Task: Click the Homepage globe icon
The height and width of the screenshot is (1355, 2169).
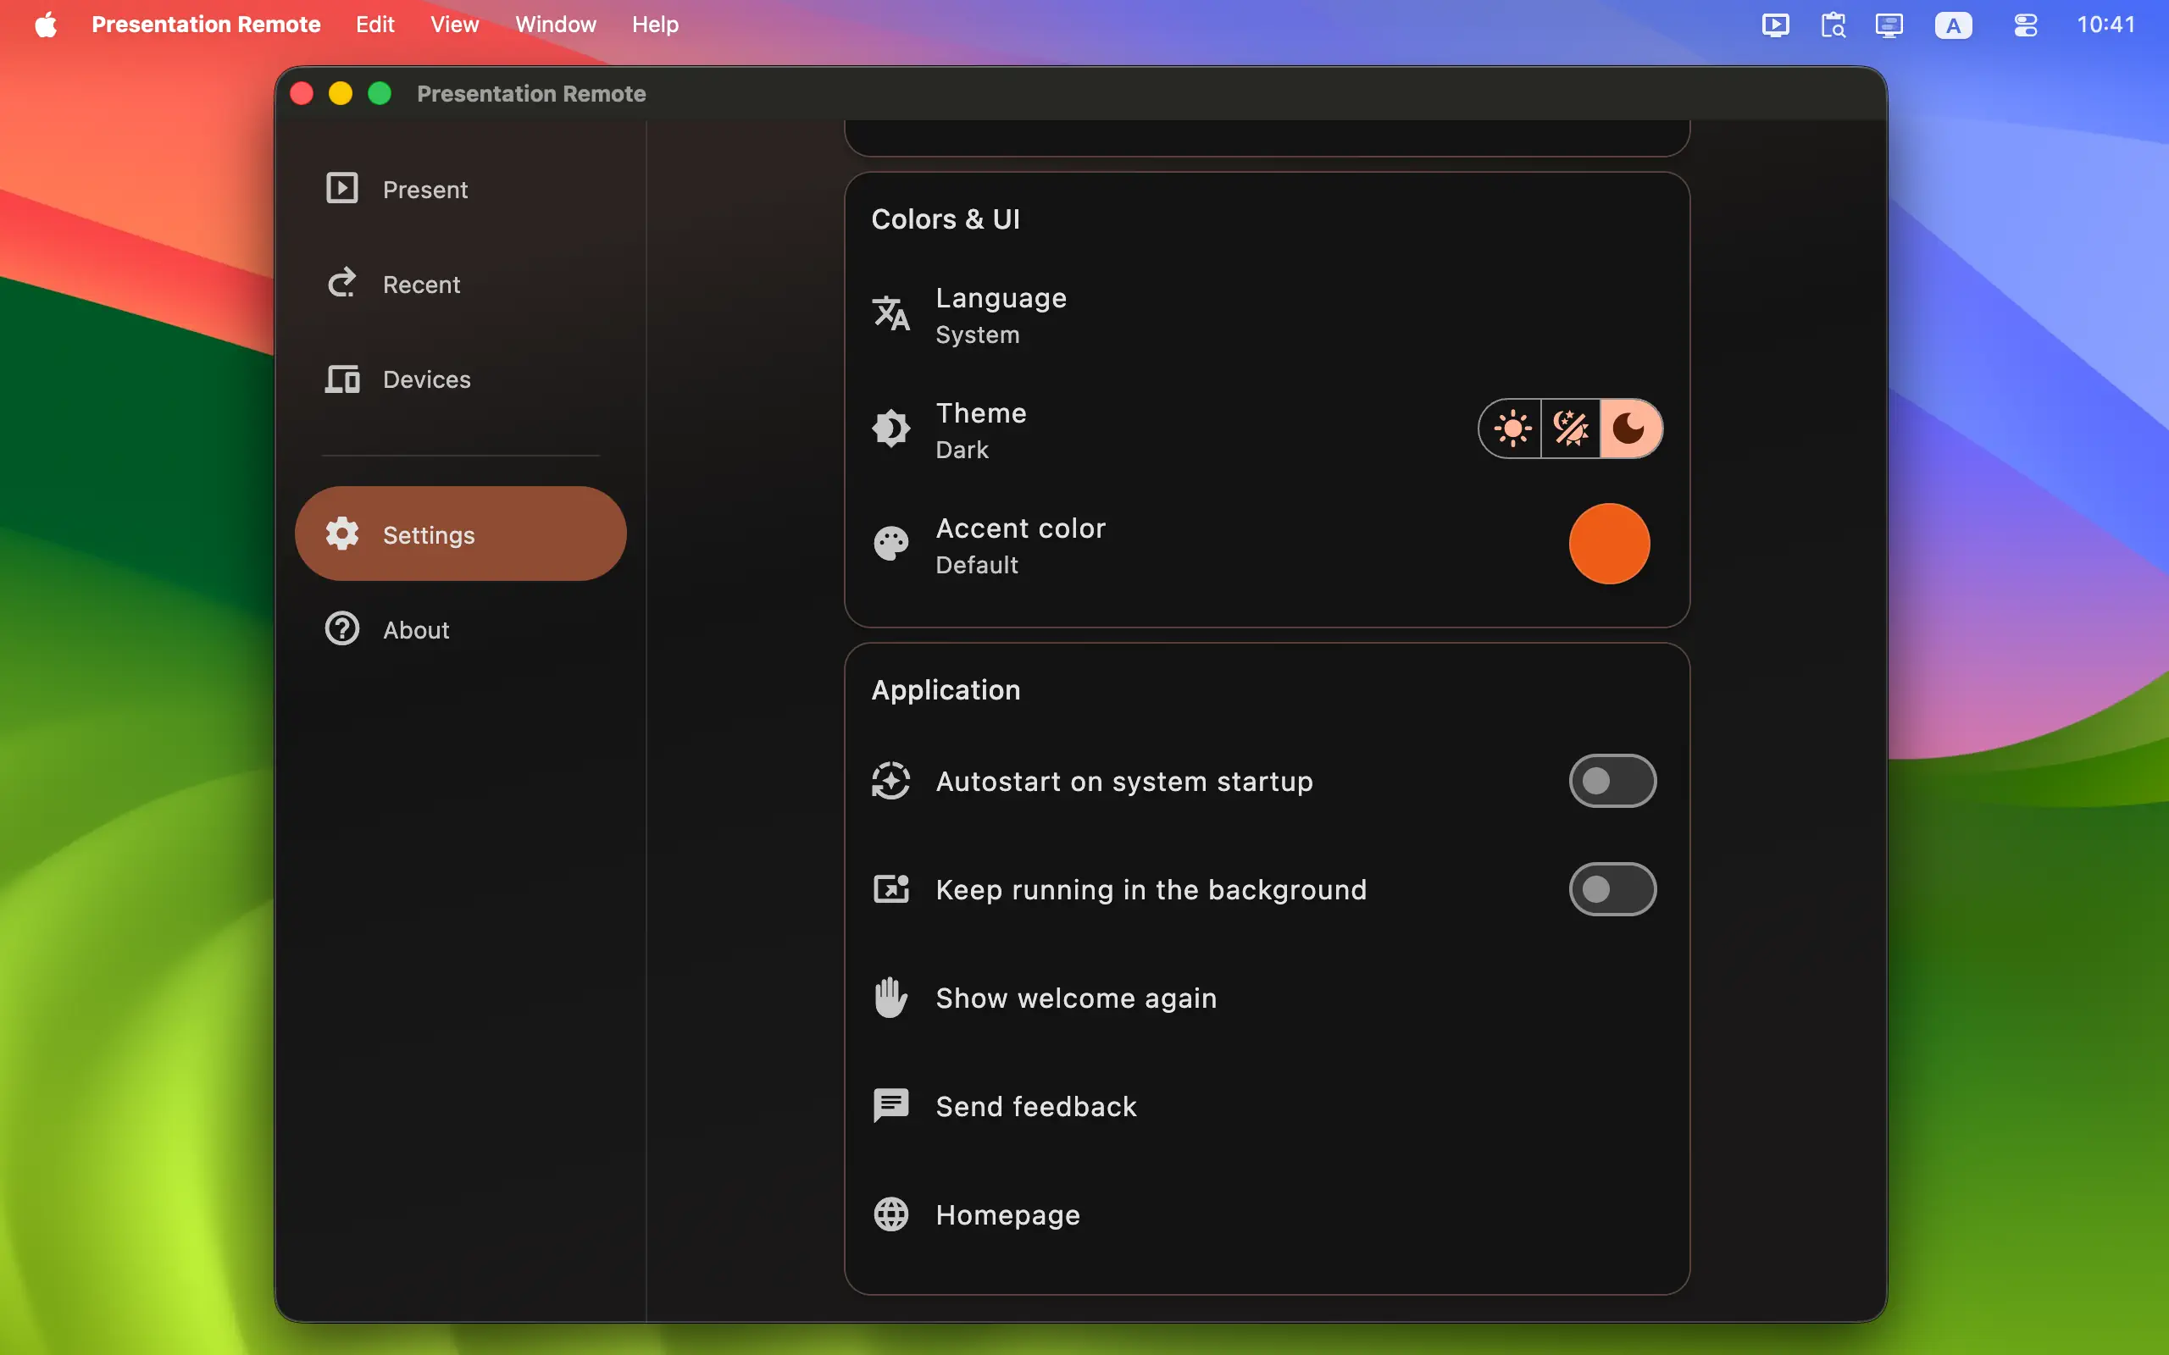Action: (x=891, y=1214)
